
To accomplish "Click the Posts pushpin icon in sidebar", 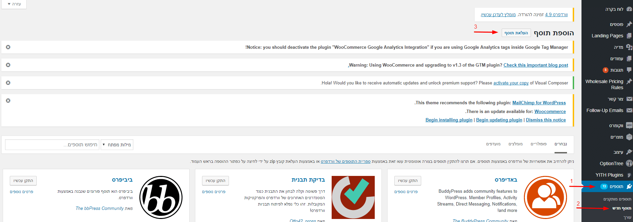I will 629,24.
